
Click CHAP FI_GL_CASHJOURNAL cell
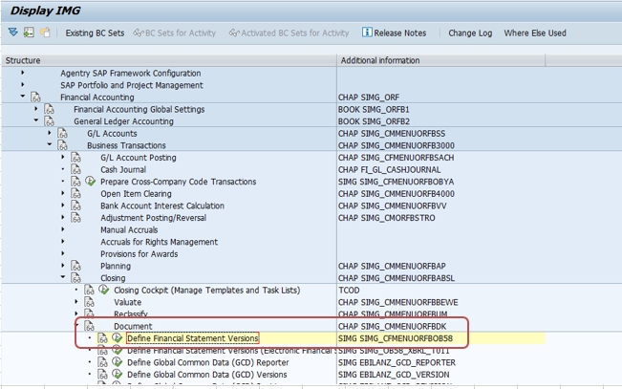point(389,169)
